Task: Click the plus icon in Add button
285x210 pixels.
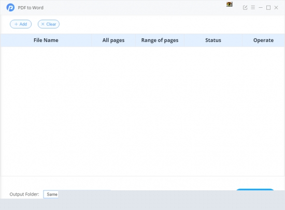Action: click(x=16, y=24)
